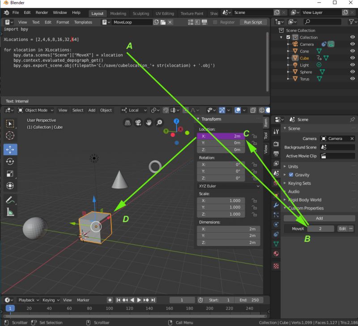The height and width of the screenshot is (326, 358).
Task: Click the Run Script button
Action: pyautogui.click(x=253, y=22)
